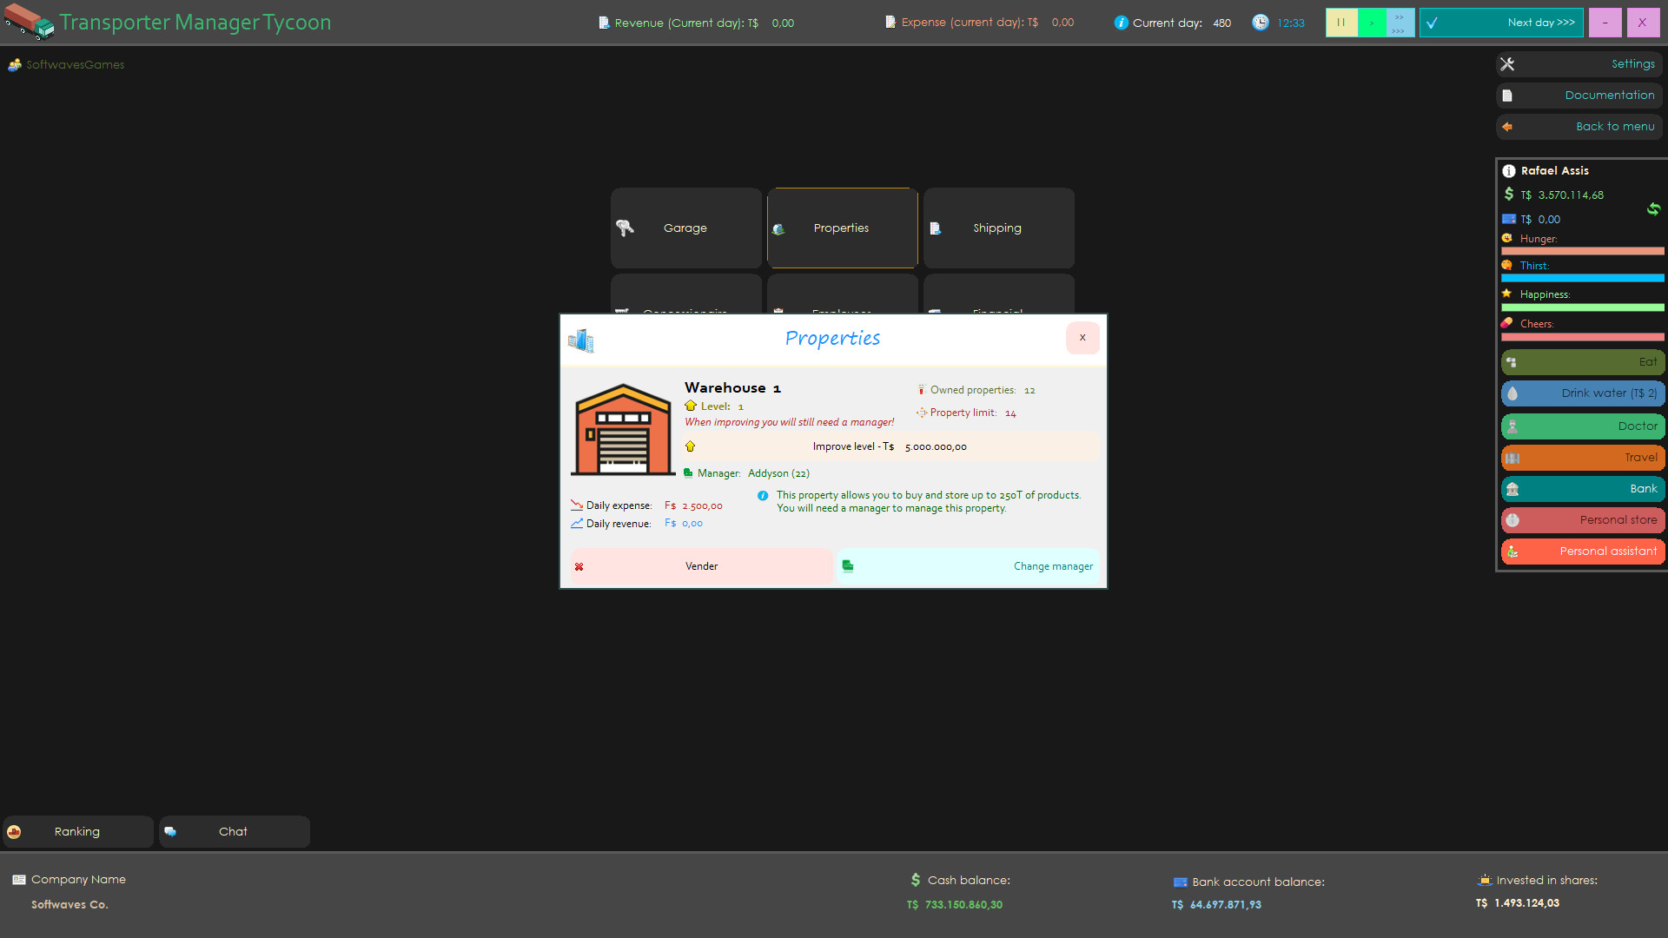
Task: Click the green manager icon beside Addyson
Action: 686,473
